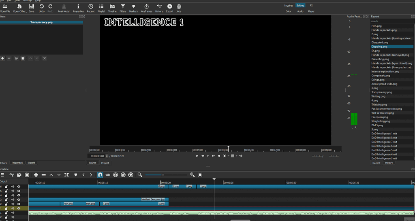Select the Logging layout button
The image size is (415, 221).
tap(288, 6)
